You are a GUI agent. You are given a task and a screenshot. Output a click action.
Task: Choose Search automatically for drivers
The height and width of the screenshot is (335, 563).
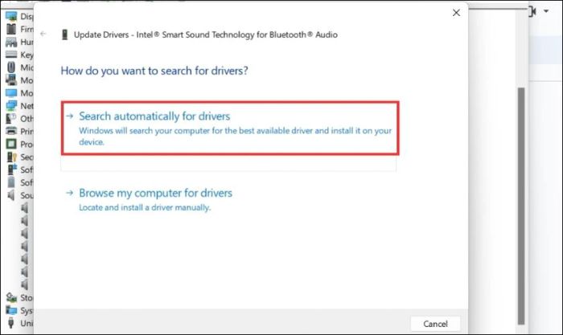click(x=230, y=128)
